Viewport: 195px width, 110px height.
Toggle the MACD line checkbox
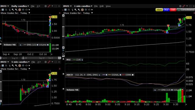click(x=106, y=75)
